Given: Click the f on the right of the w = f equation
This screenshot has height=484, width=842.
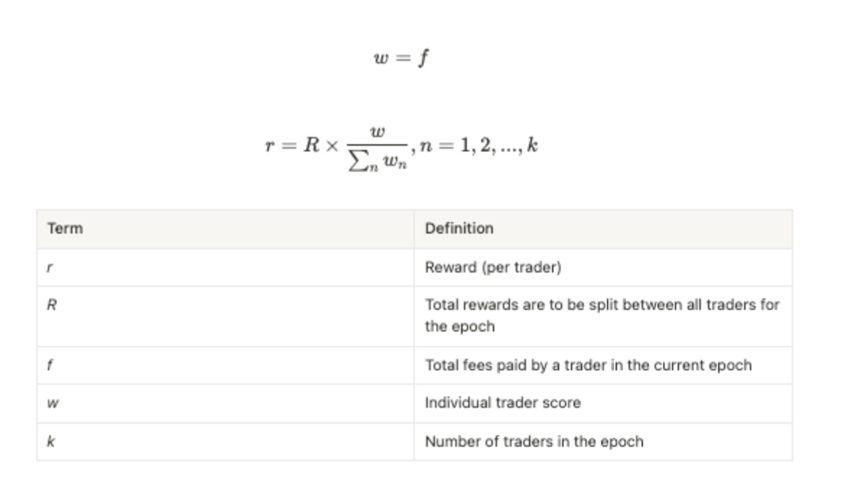Looking at the screenshot, I should pyautogui.click(x=424, y=57).
